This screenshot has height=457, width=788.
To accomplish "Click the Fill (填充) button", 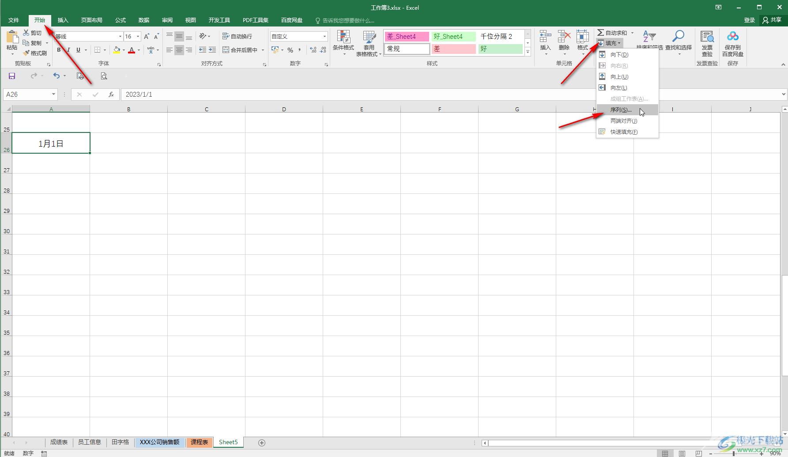I will [610, 43].
